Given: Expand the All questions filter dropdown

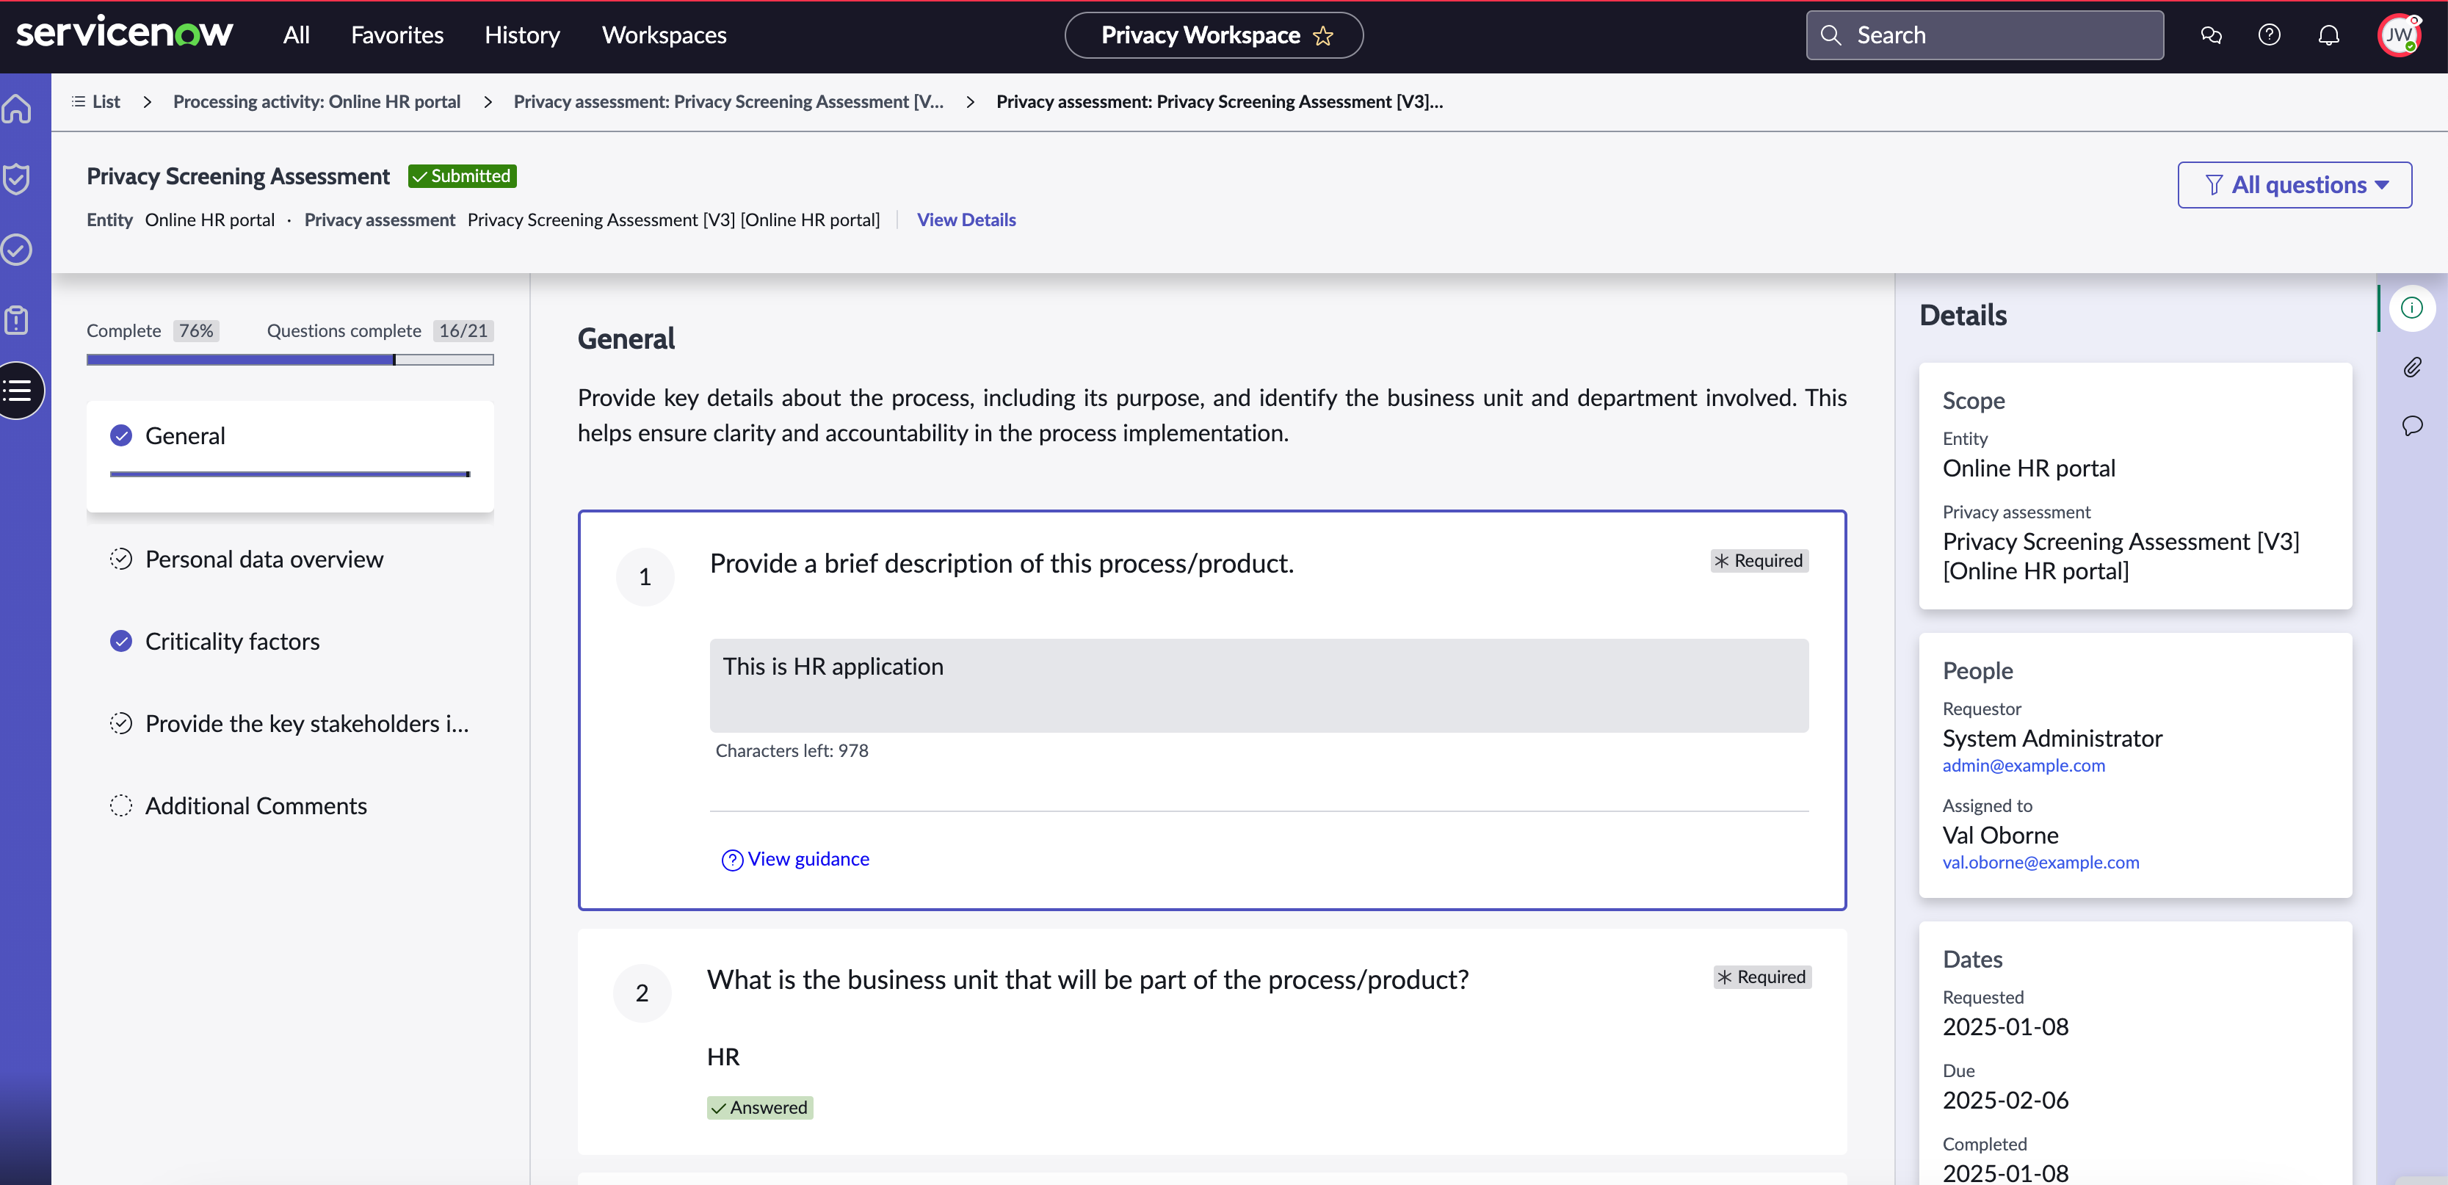Looking at the screenshot, I should pos(2294,184).
